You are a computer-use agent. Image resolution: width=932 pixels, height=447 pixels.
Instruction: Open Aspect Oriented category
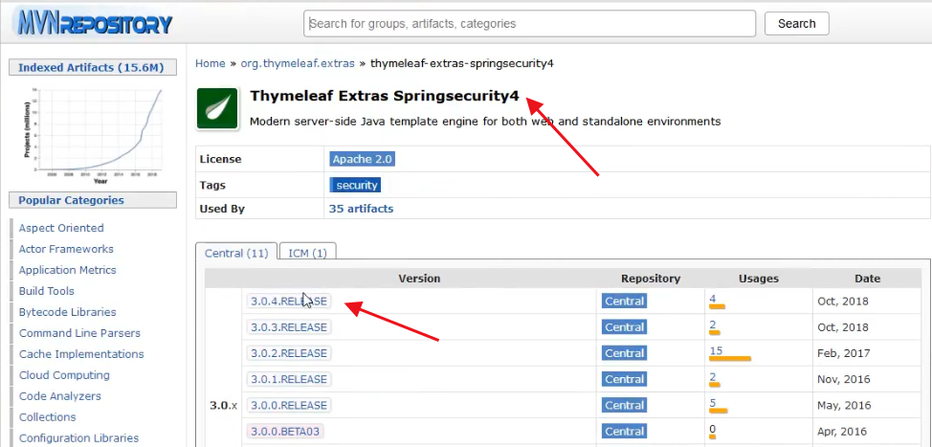[x=61, y=228]
